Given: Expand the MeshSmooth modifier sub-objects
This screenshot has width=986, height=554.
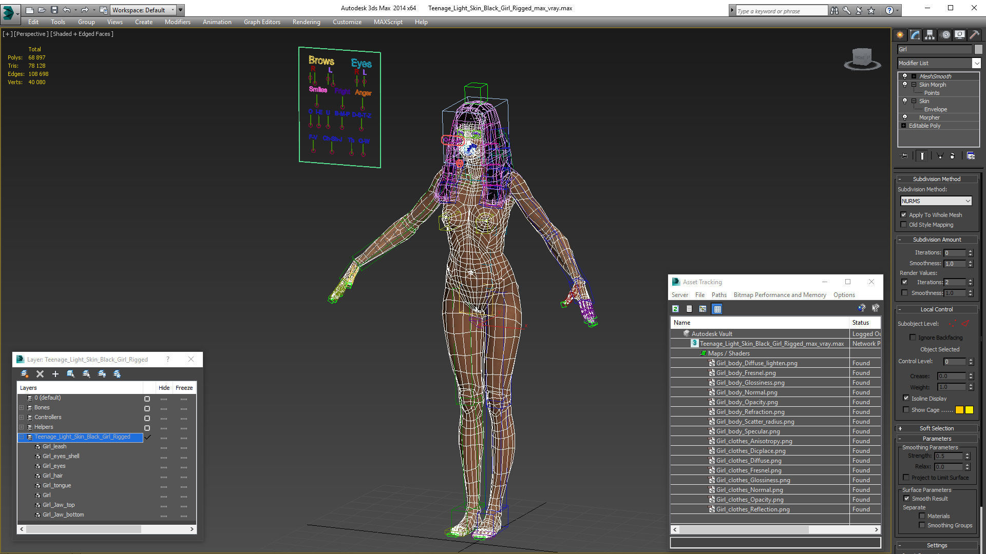Looking at the screenshot, I should point(914,76).
